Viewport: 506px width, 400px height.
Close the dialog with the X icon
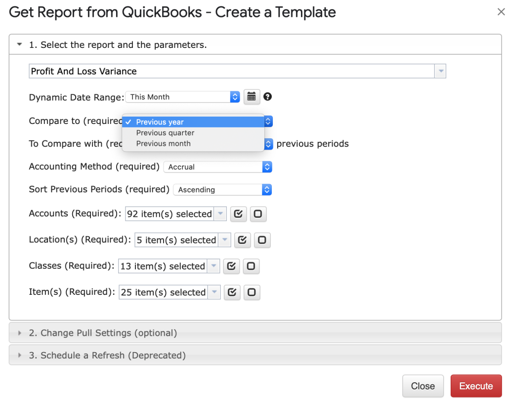(x=501, y=12)
